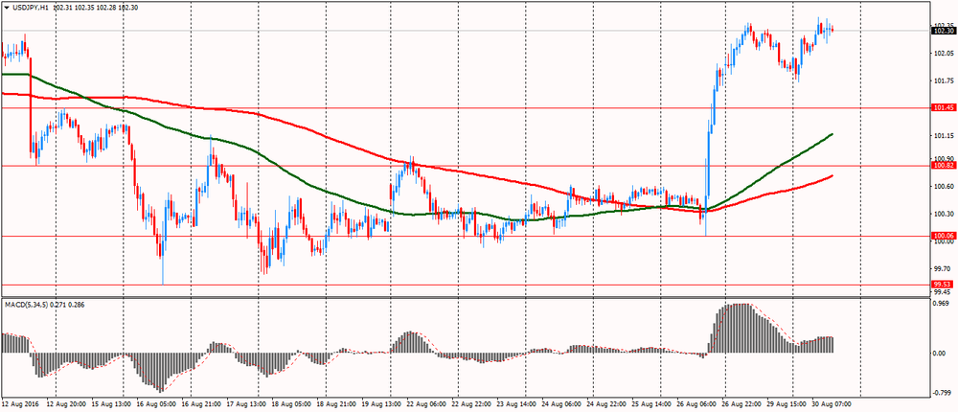Screen dimensions: 958x412
Task: Click the 30 Aug 07:00 time label
Action: pyautogui.click(x=831, y=404)
